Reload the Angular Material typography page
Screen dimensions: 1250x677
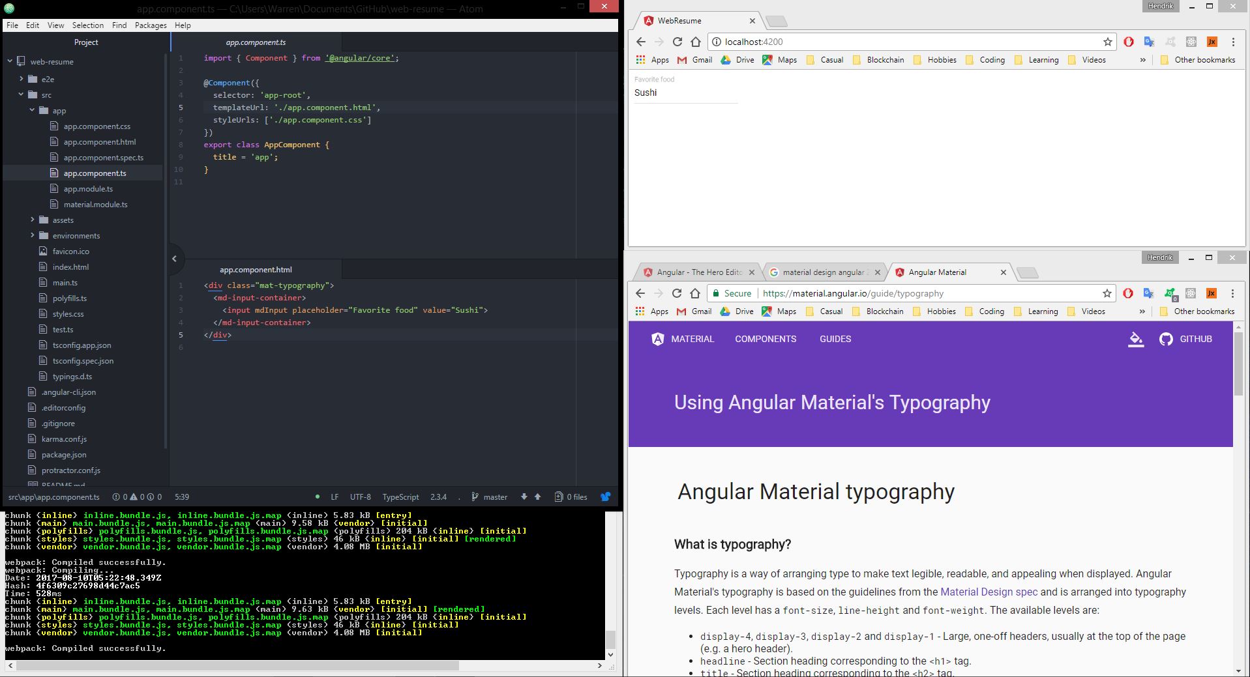click(677, 293)
